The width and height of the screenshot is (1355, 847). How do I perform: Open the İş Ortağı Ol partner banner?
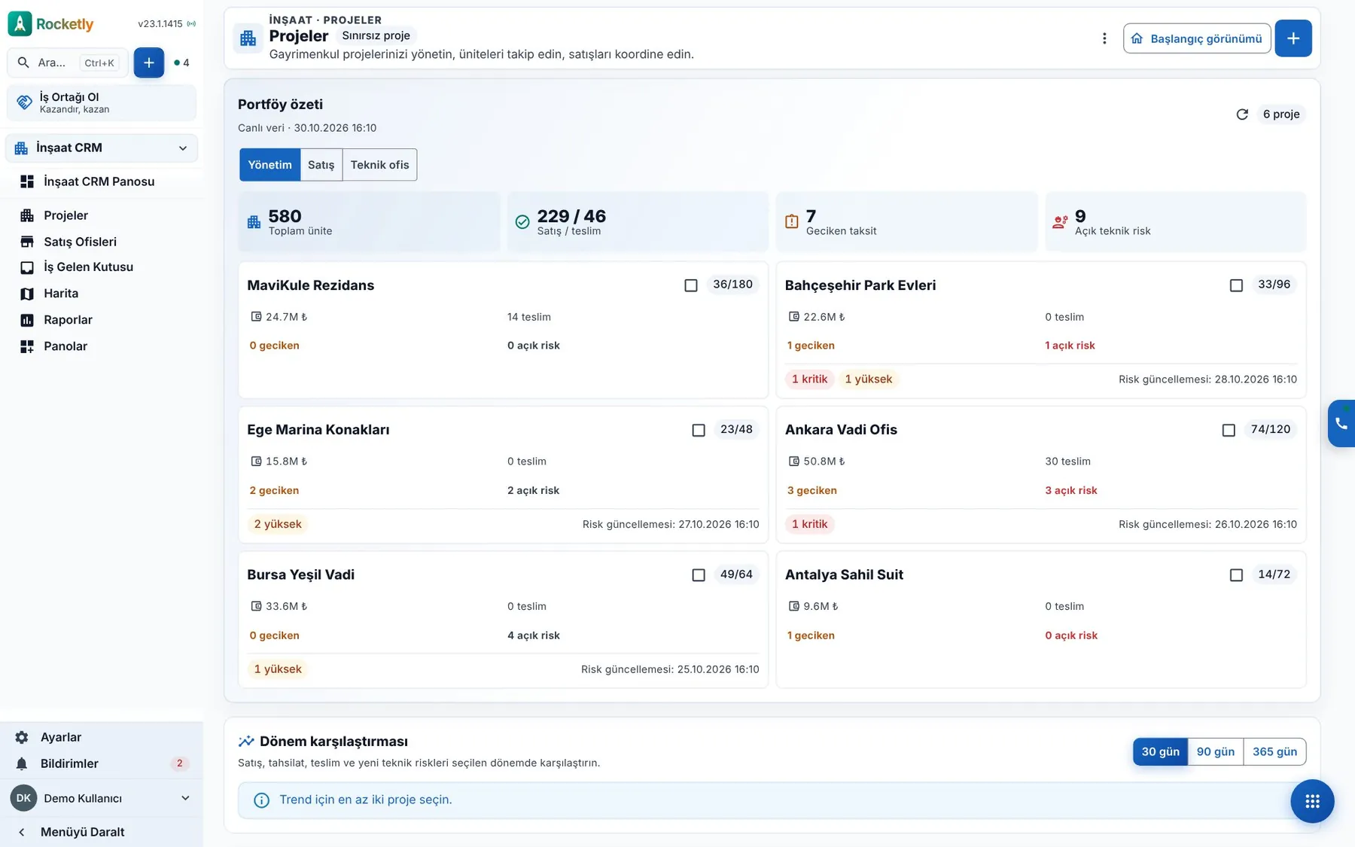pos(102,102)
